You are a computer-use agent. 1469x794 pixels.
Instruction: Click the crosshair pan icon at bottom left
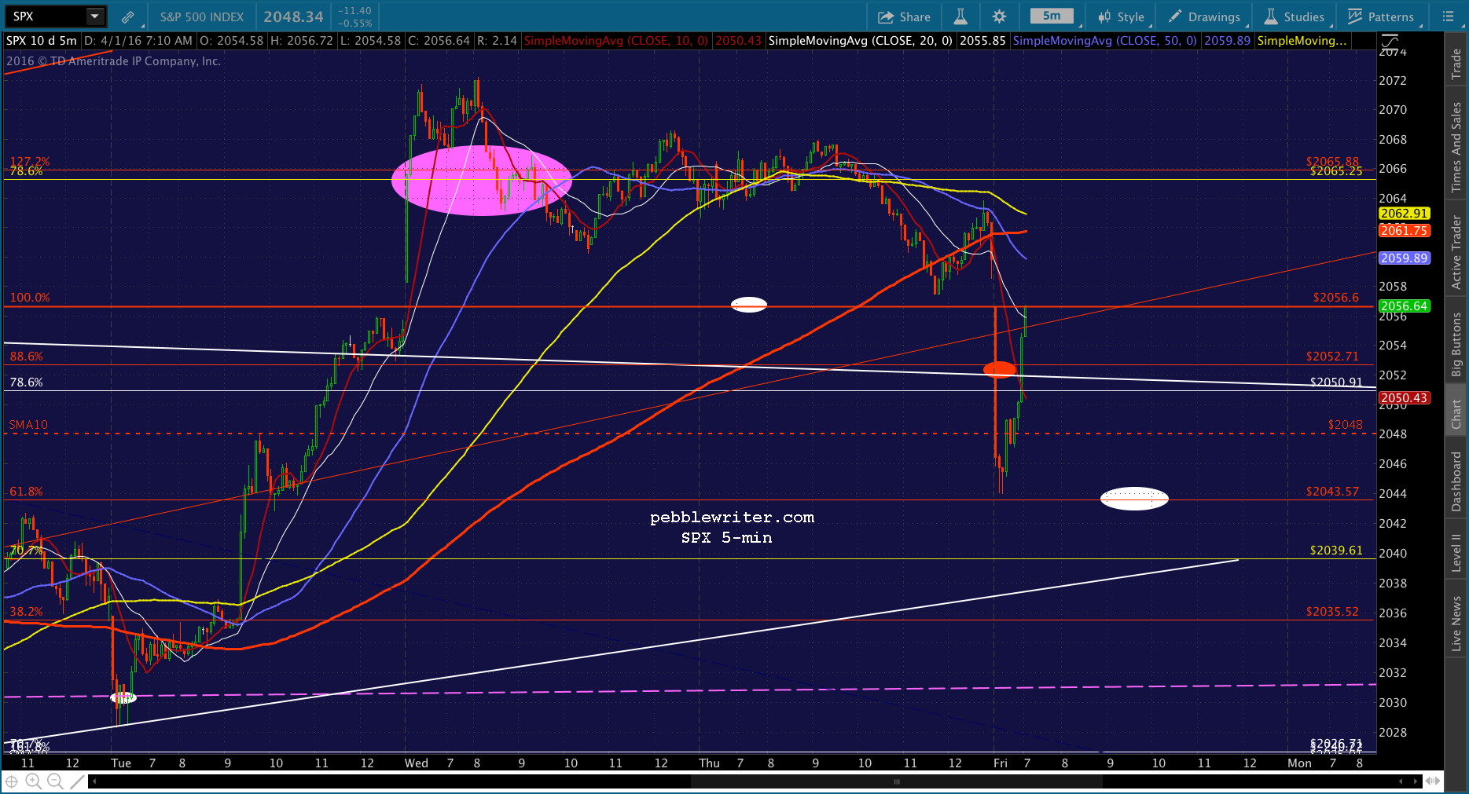pyautogui.click(x=12, y=781)
